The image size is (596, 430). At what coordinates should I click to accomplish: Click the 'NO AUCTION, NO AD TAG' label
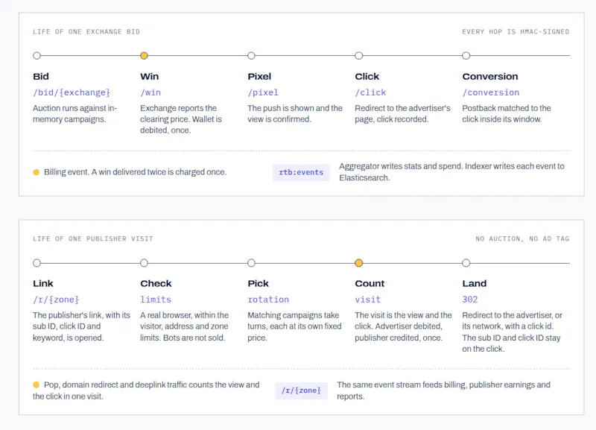[x=522, y=238]
